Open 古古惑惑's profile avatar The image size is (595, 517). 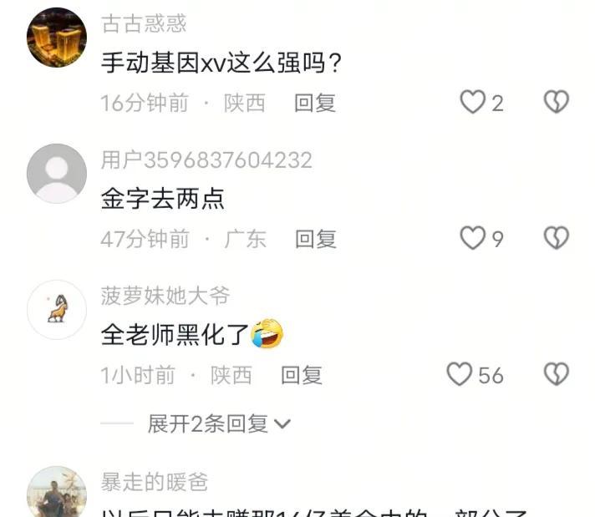[57, 38]
